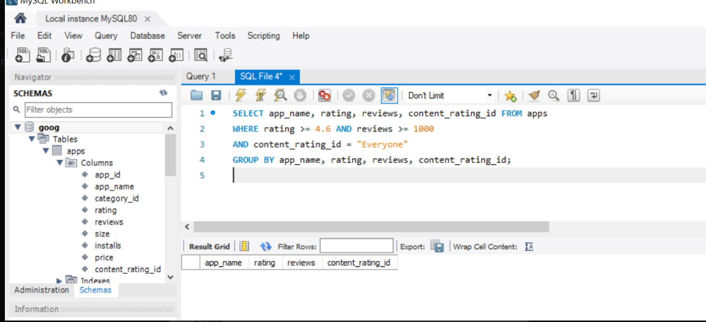Create a new SQL tab icon
This screenshot has width=706, height=322.
pos(22,55)
